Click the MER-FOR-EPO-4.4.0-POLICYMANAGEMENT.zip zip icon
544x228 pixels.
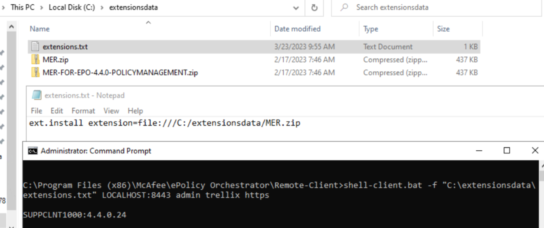click(x=36, y=73)
